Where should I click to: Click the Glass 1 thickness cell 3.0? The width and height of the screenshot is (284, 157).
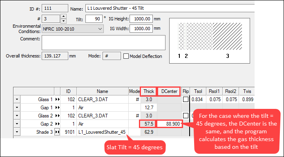(x=149, y=100)
